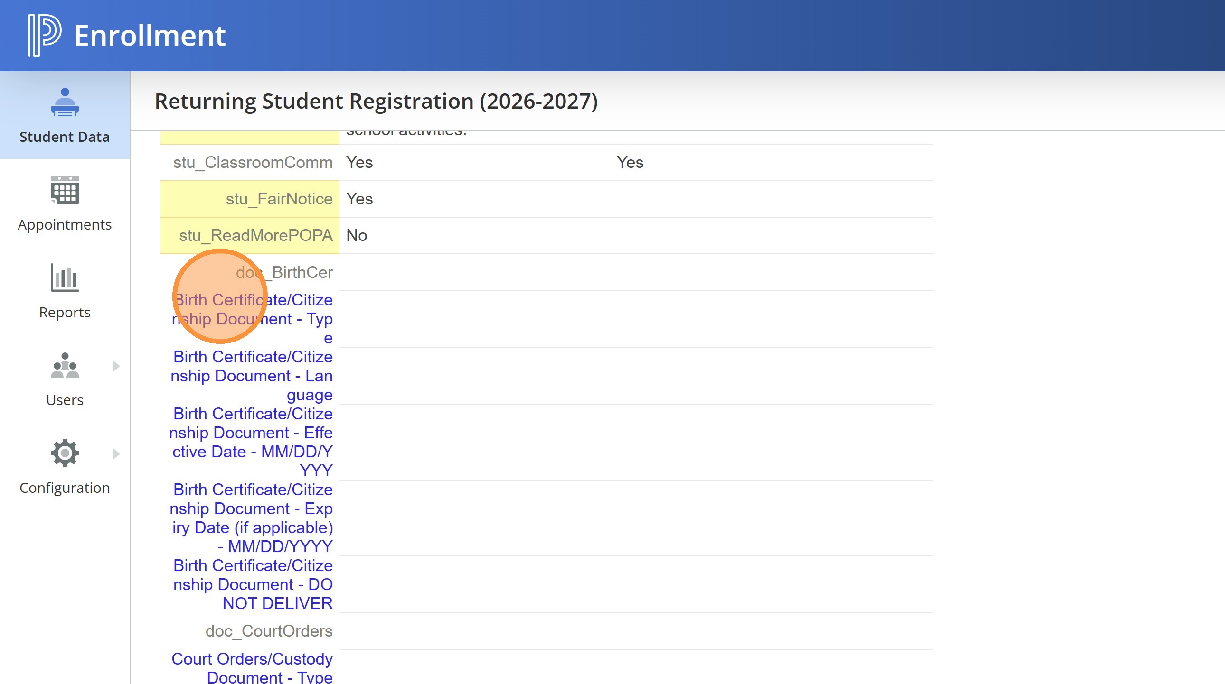
Task: Expand the Users submenu arrow
Action: click(x=116, y=366)
